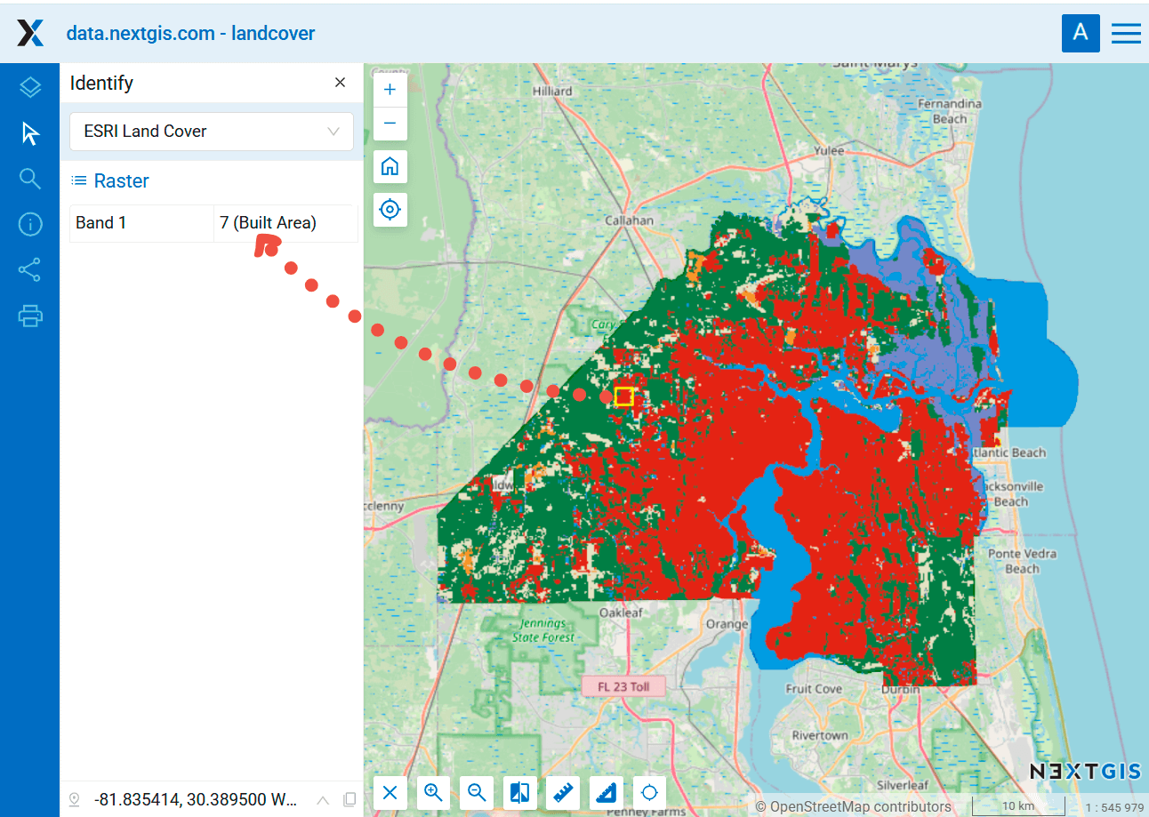Activate the measure distance ruler tool

pyautogui.click(x=563, y=793)
